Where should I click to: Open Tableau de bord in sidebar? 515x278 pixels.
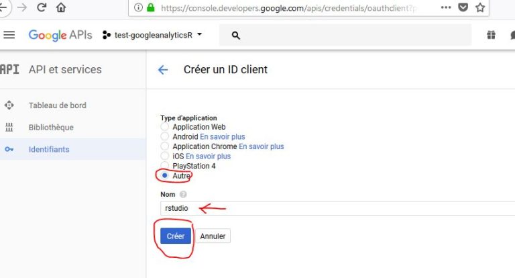click(58, 105)
